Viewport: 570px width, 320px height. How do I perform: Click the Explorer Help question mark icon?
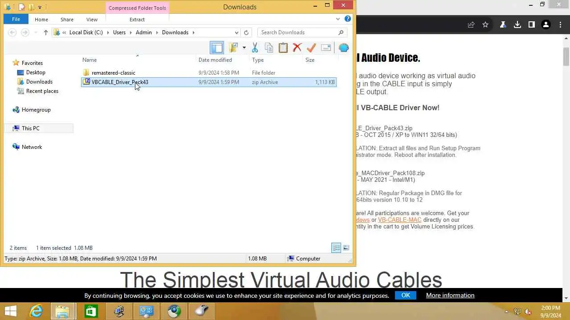coord(348,19)
